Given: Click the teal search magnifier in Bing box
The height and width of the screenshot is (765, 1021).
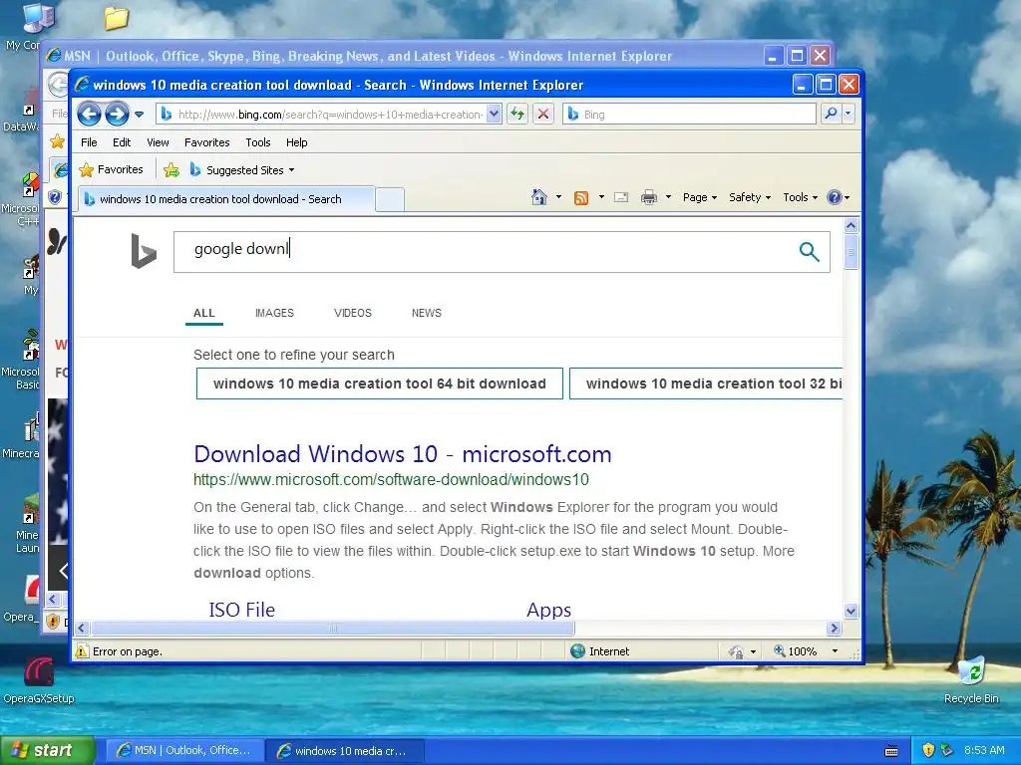Looking at the screenshot, I should pos(809,251).
